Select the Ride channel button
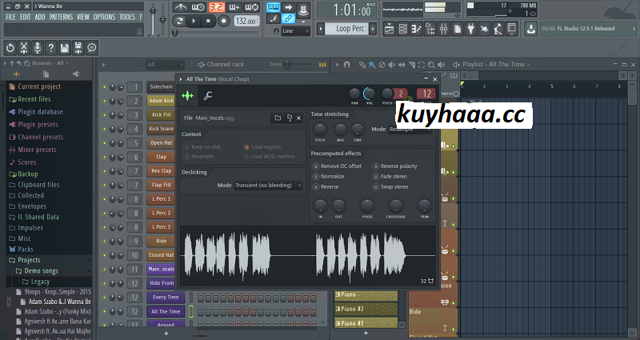The height and width of the screenshot is (340, 640). click(161, 241)
